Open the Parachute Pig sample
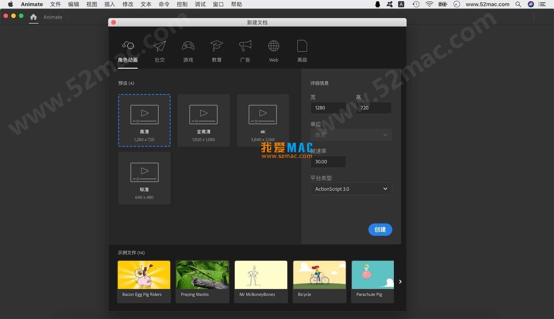 pos(373,282)
